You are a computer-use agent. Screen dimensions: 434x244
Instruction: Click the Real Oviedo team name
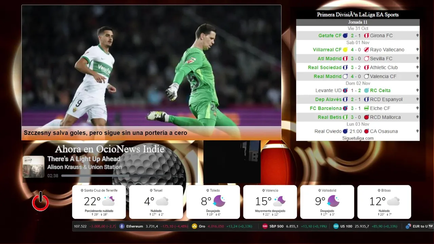click(x=328, y=131)
